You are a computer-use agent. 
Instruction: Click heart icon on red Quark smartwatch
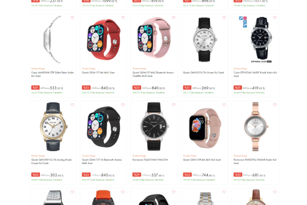pos(123,18)
